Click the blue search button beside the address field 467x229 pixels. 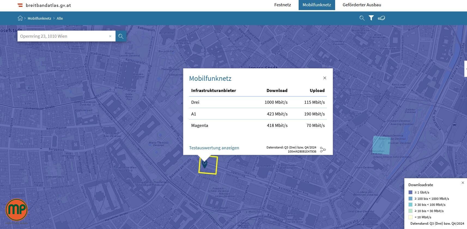tap(121, 36)
